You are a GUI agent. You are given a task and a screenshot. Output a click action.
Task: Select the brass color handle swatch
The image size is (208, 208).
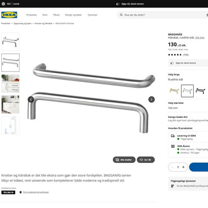[174, 91]
